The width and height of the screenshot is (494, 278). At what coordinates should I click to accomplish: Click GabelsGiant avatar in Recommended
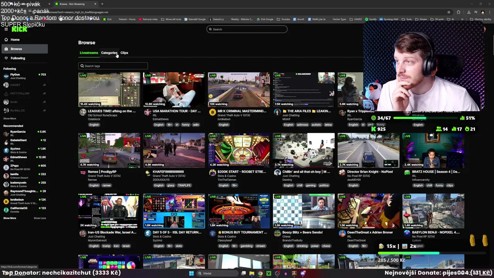tap(6, 142)
